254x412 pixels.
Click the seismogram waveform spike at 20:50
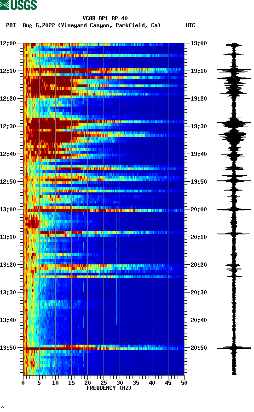[234, 348]
